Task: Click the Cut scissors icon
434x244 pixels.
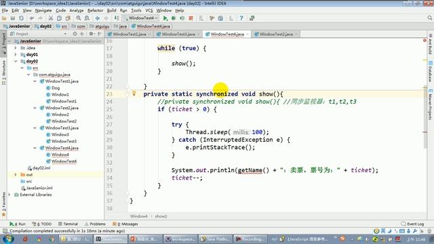Action: click(51, 18)
